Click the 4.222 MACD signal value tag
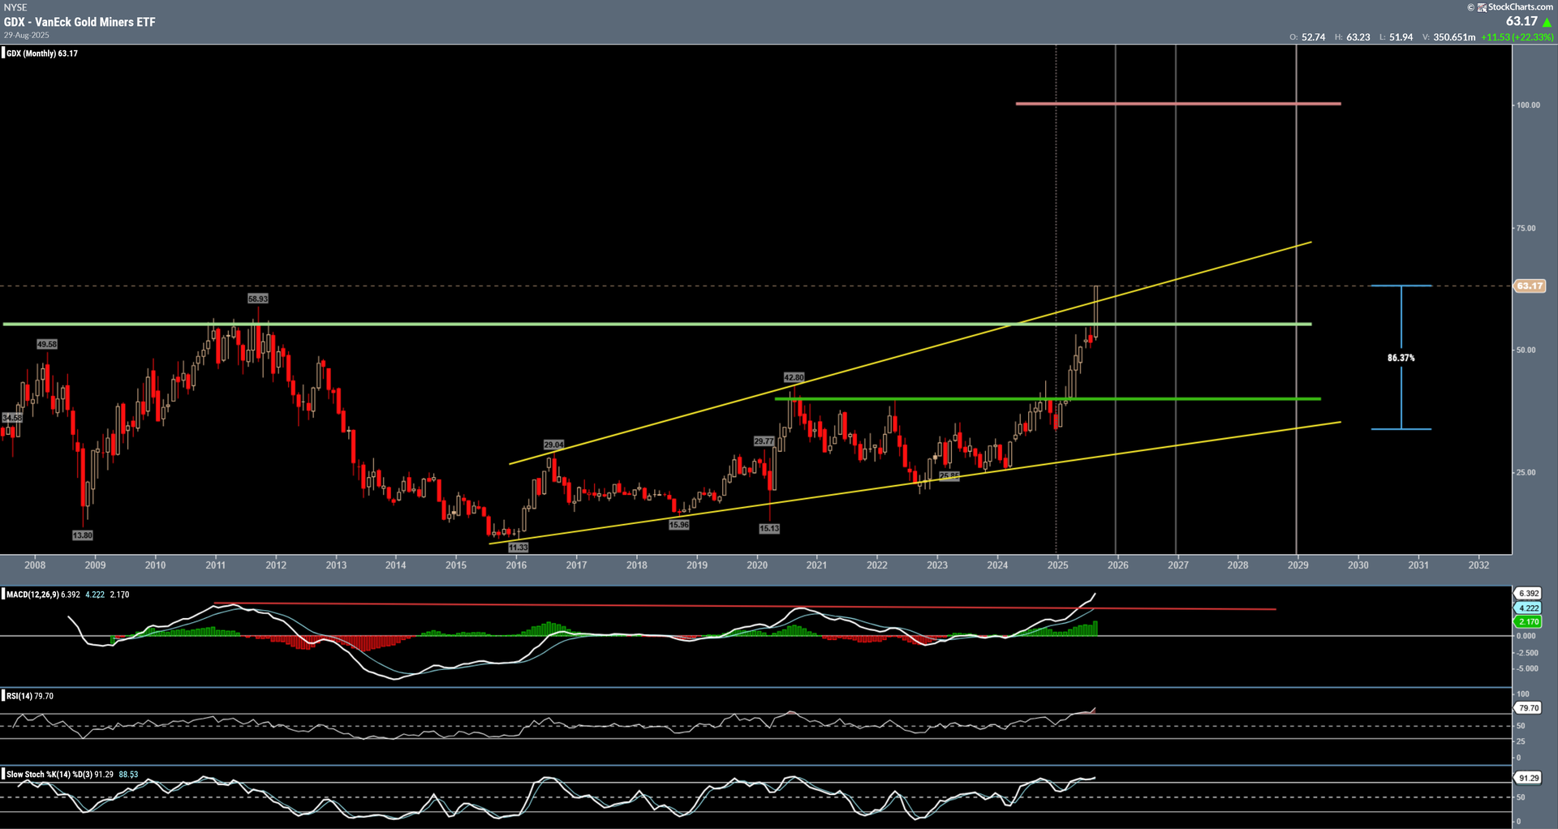 click(x=1528, y=608)
